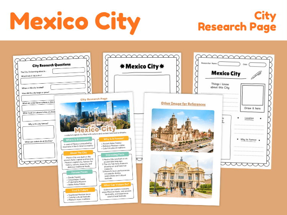
Task: Click the 'About The City' label
Action: (78, 153)
